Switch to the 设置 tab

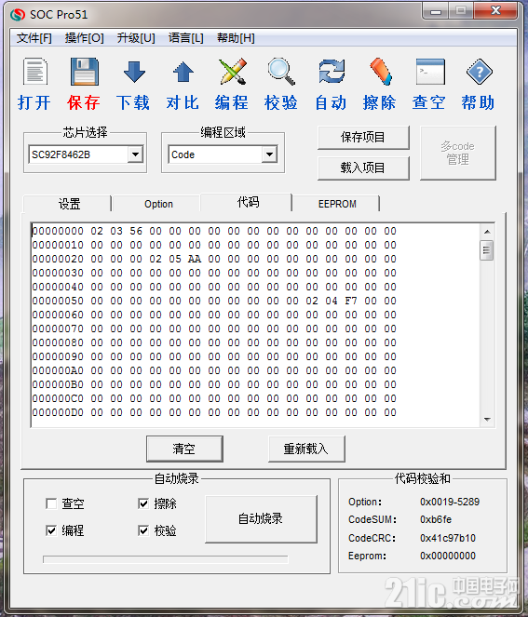click(67, 204)
